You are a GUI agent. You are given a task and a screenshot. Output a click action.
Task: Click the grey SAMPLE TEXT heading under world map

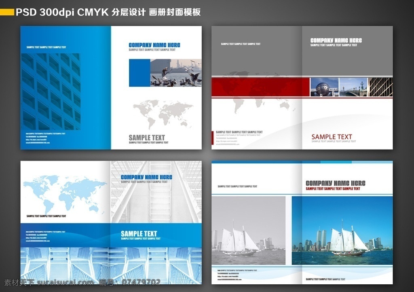[x=147, y=138]
